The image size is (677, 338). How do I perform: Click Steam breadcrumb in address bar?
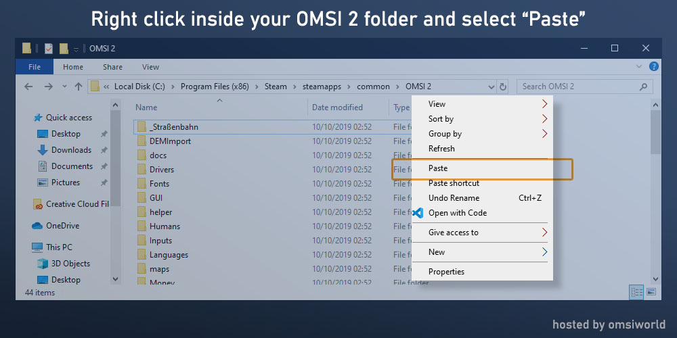(276, 87)
